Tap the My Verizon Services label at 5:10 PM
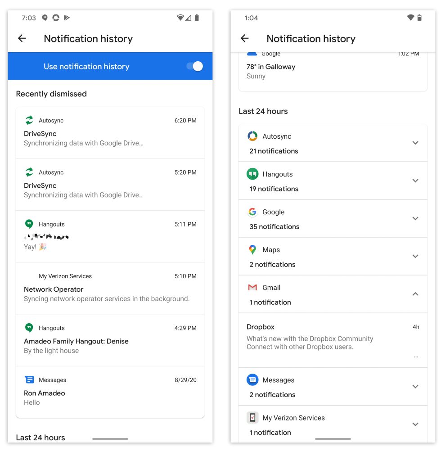 tap(65, 276)
